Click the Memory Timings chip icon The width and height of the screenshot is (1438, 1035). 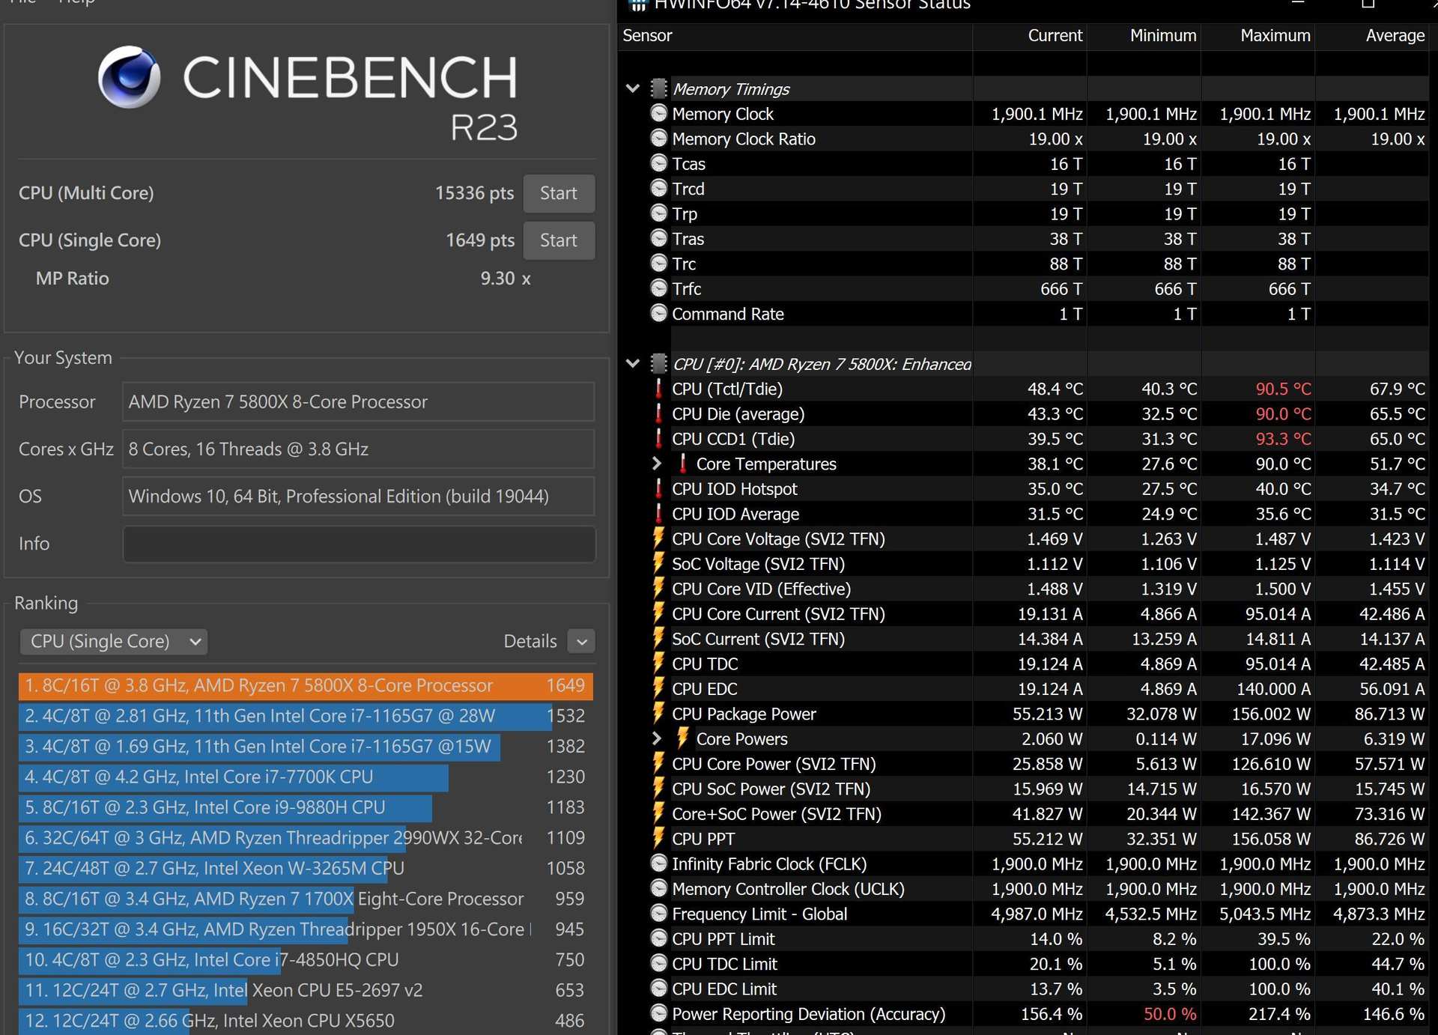coord(658,89)
